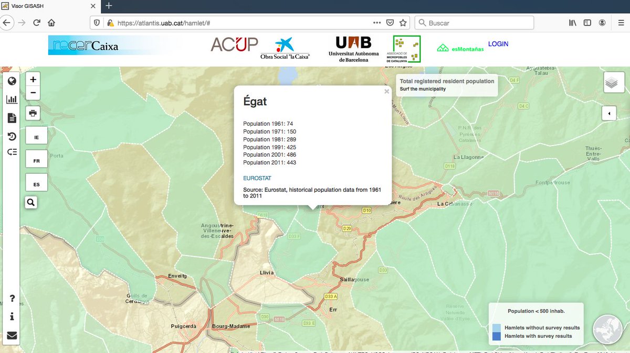Click 'Population 1961: 74' text
The width and height of the screenshot is (630, 353).
click(x=268, y=124)
